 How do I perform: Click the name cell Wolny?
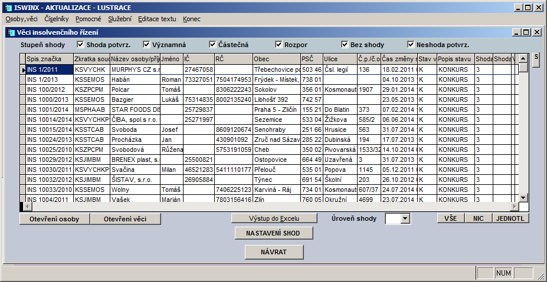(x=135, y=190)
